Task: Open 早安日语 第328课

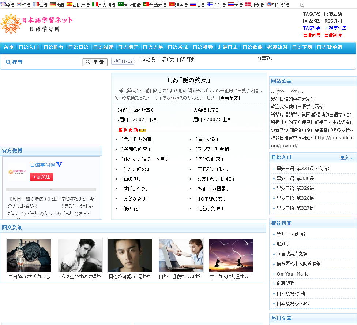Action: (x=295, y=198)
